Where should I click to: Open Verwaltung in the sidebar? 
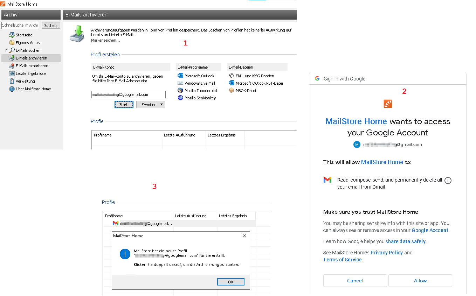click(x=25, y=81)
